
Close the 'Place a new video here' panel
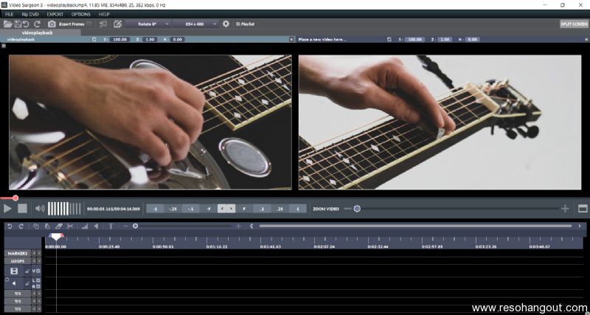click(x=586, y=40)
